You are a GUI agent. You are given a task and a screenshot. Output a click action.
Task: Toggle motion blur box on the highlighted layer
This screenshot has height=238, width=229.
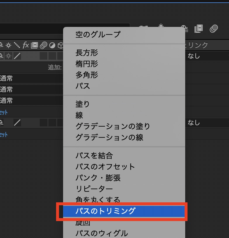pyautogui.click(x=44, y=56)
